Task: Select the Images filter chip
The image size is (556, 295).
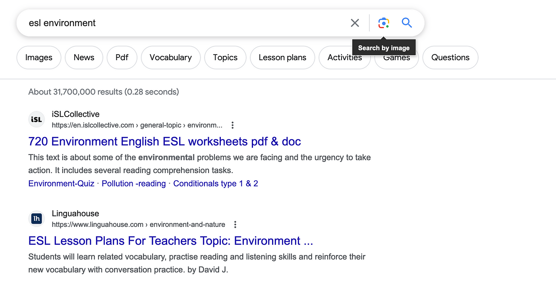Action: 39,57
